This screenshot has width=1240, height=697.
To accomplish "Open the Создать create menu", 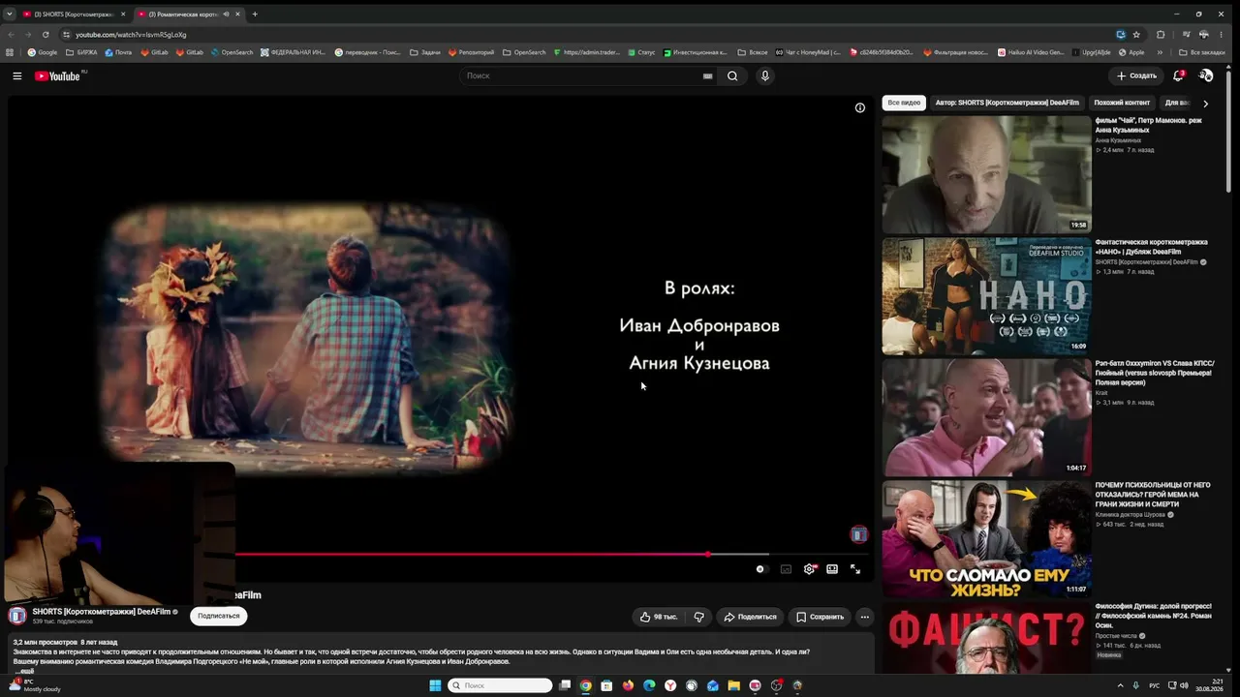I will click(1136, 76).
